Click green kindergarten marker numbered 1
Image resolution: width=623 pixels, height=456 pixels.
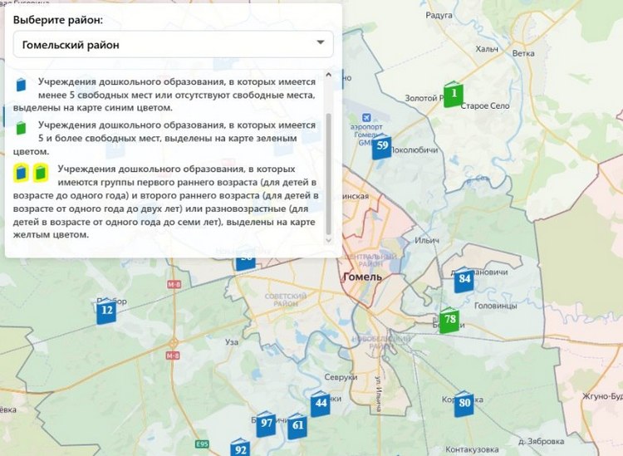[x=452, y=95]
